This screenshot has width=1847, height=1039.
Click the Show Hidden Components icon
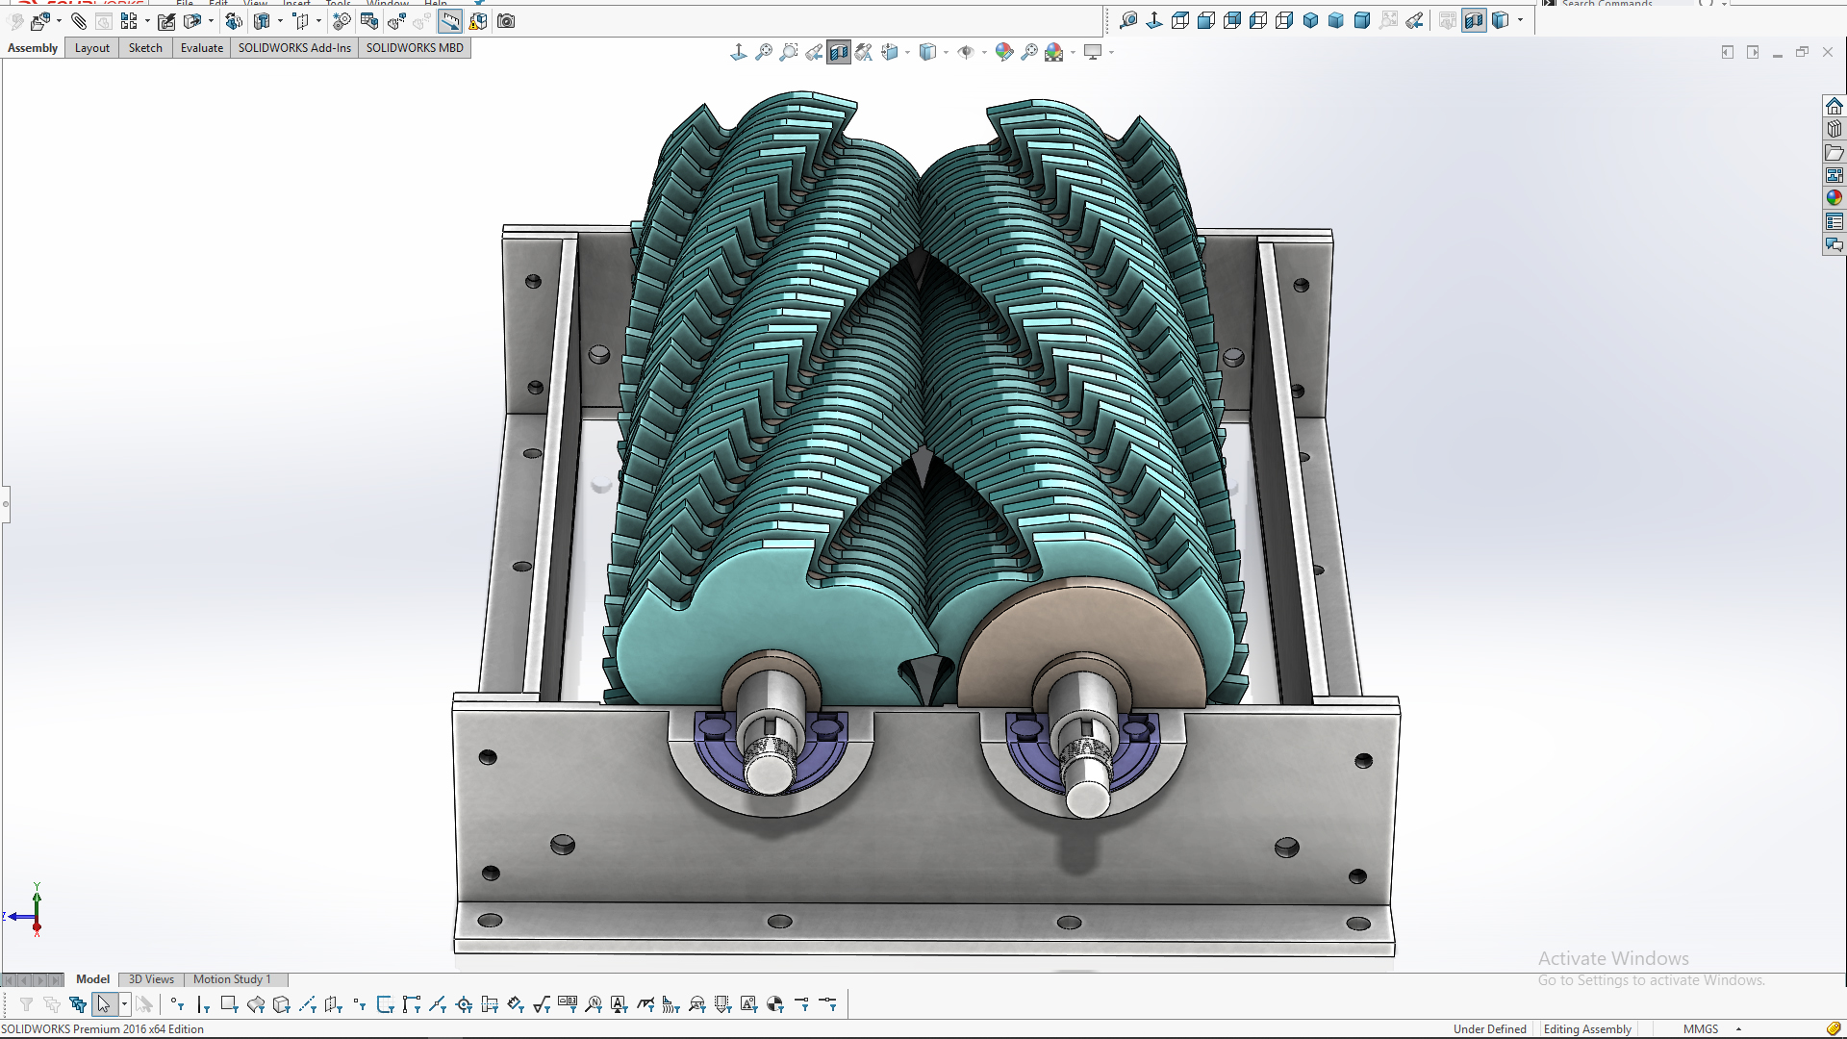(234, 21)
